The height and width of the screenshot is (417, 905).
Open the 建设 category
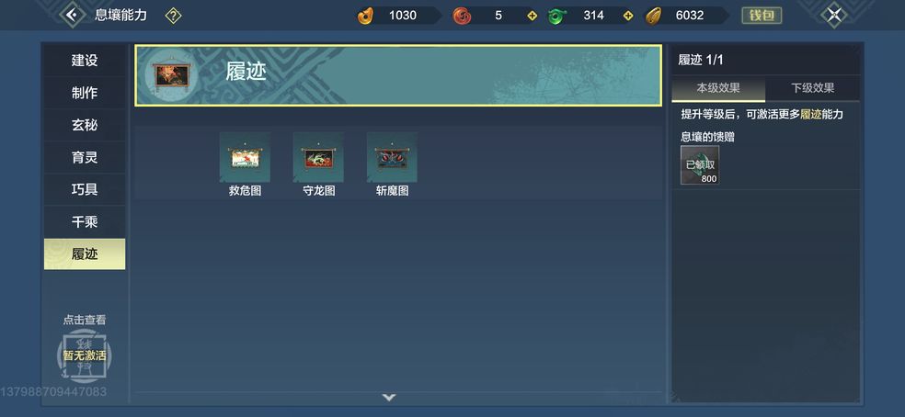pos(85,61)
